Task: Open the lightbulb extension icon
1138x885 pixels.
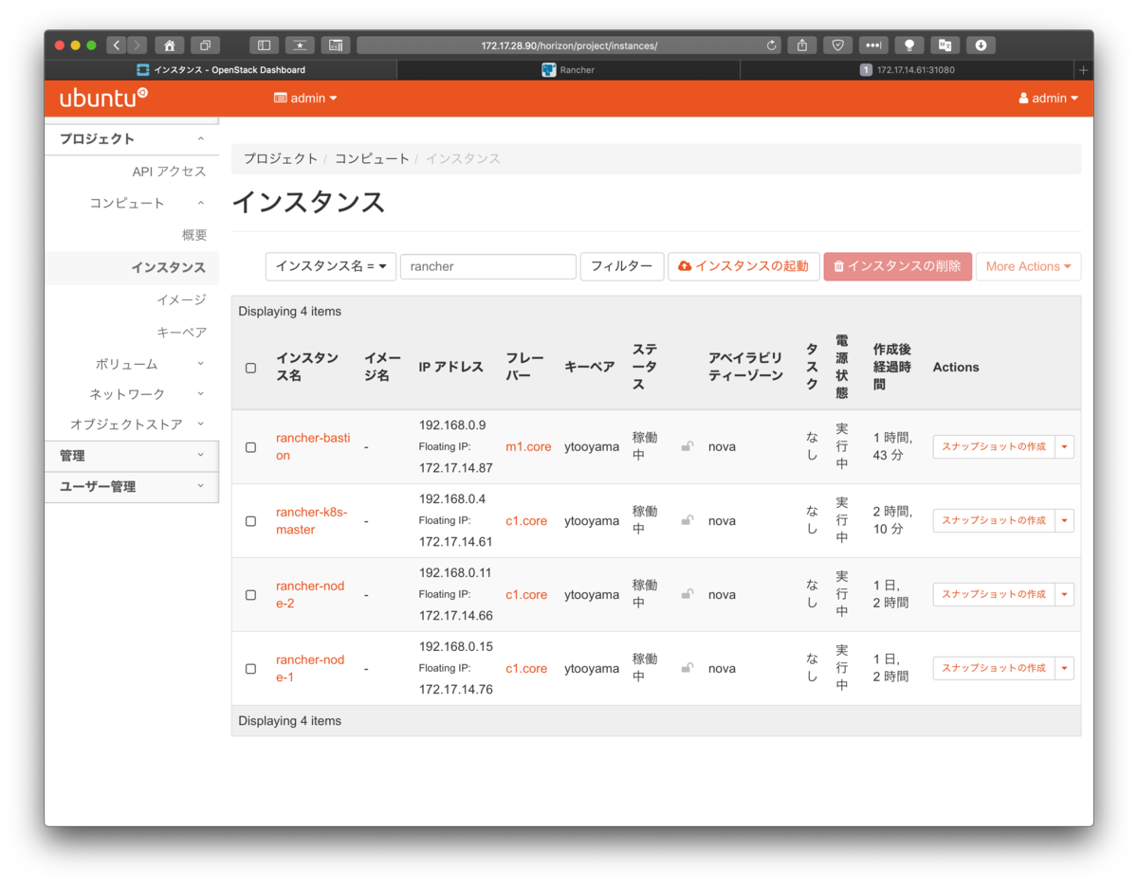Action: pyautogui.click(x=909, y=45)
